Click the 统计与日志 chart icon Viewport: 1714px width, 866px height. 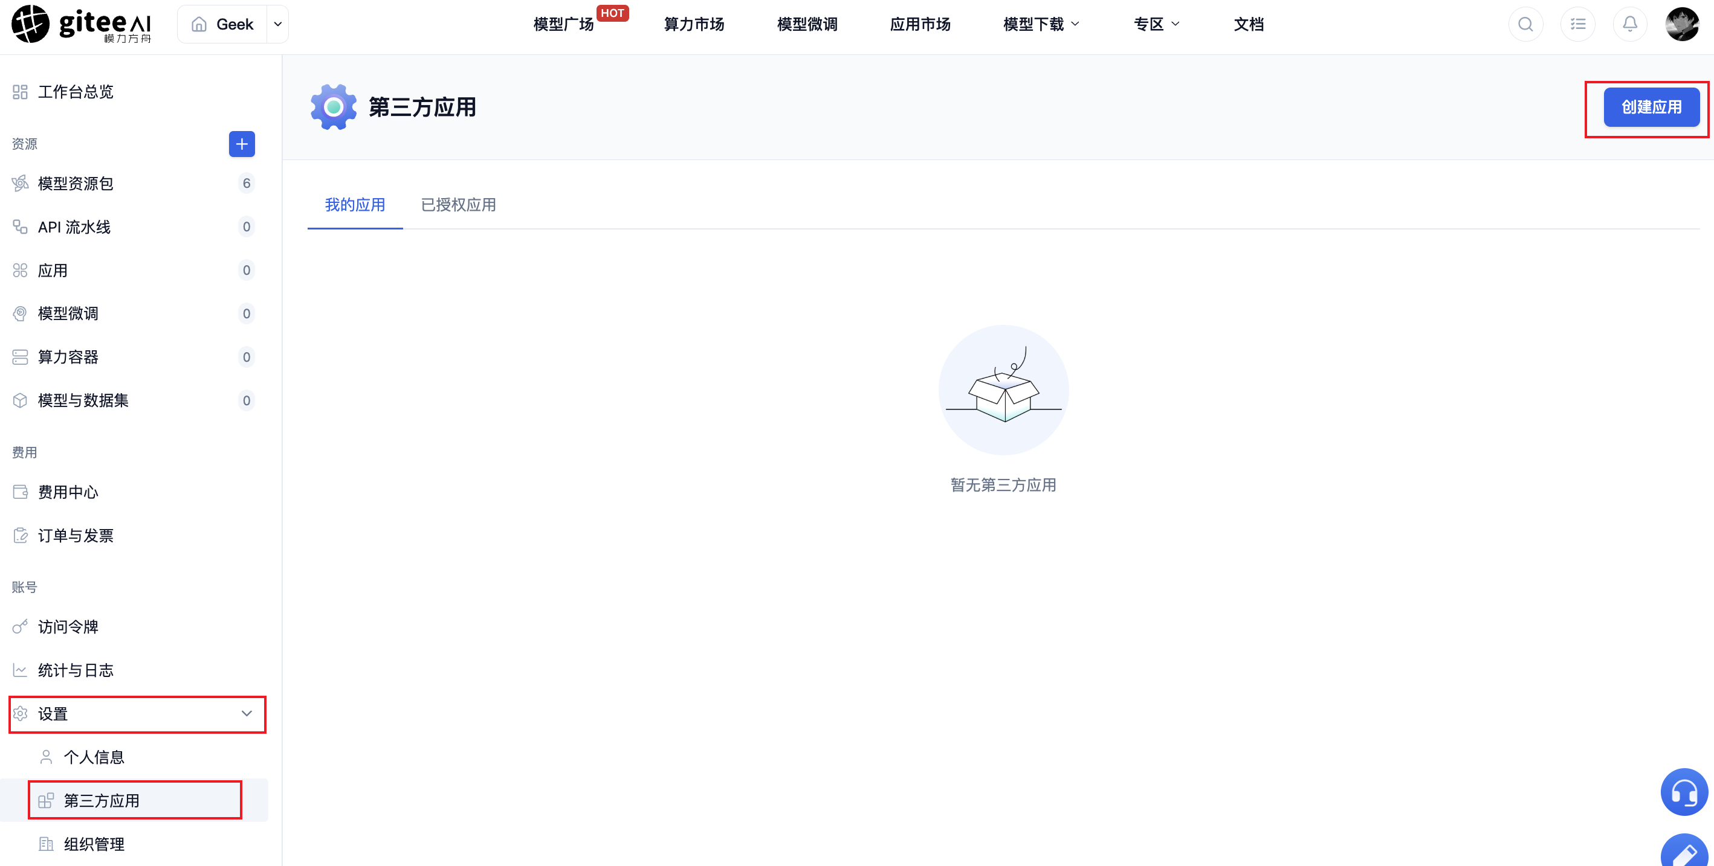20,670
